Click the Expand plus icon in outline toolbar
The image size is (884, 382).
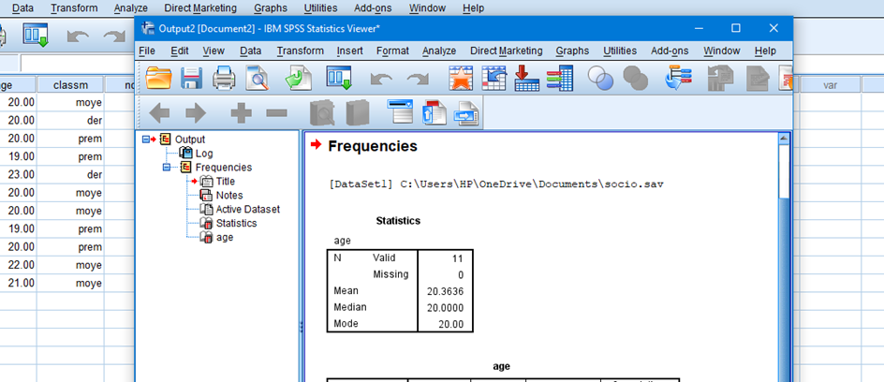(x=241, y=113)
